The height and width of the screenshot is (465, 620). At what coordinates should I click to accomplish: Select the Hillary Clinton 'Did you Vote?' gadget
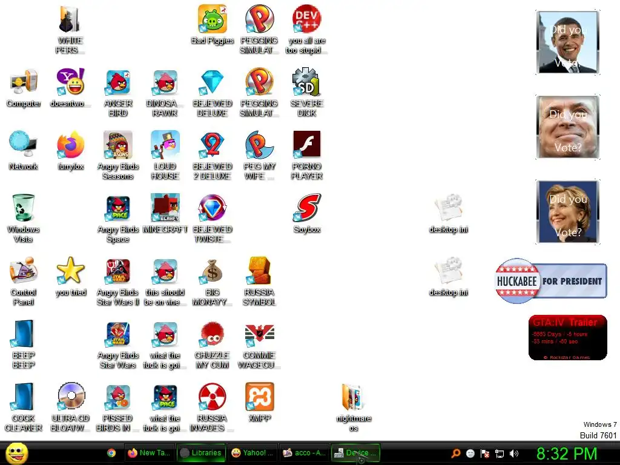tap(567, 211)
